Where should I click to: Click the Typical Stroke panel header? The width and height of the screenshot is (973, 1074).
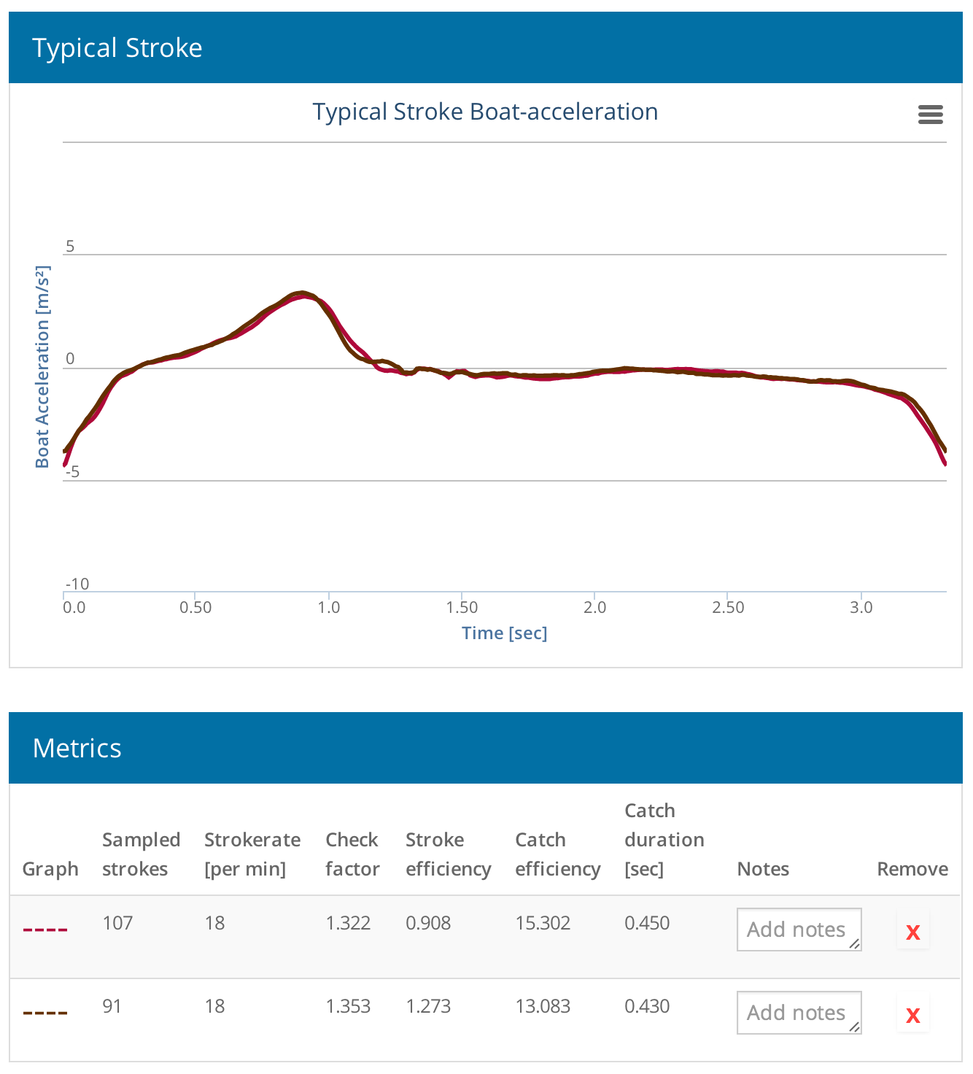coord(486,47)
